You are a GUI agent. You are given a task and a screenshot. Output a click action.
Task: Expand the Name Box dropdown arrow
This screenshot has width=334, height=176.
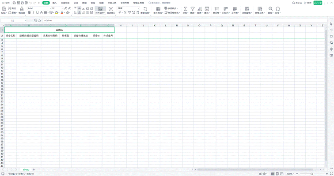click(26, 20)
